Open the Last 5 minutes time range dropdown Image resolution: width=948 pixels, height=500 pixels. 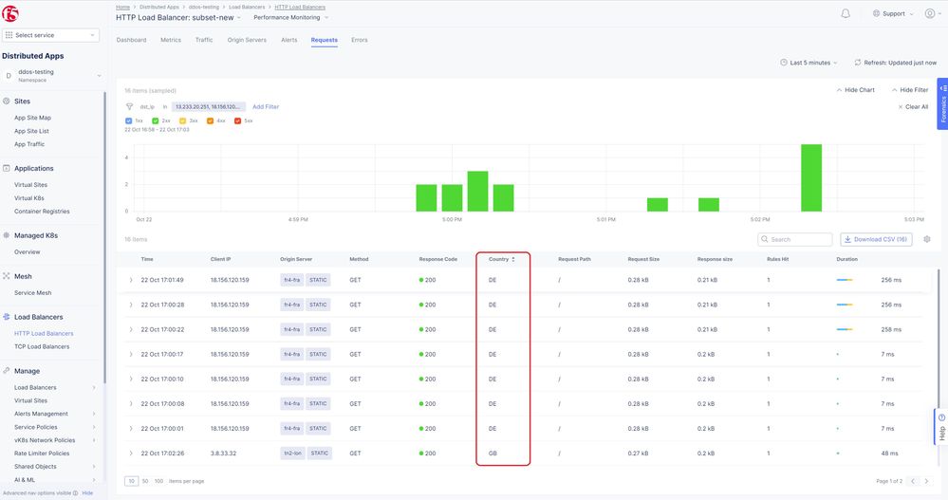point(809,63)
